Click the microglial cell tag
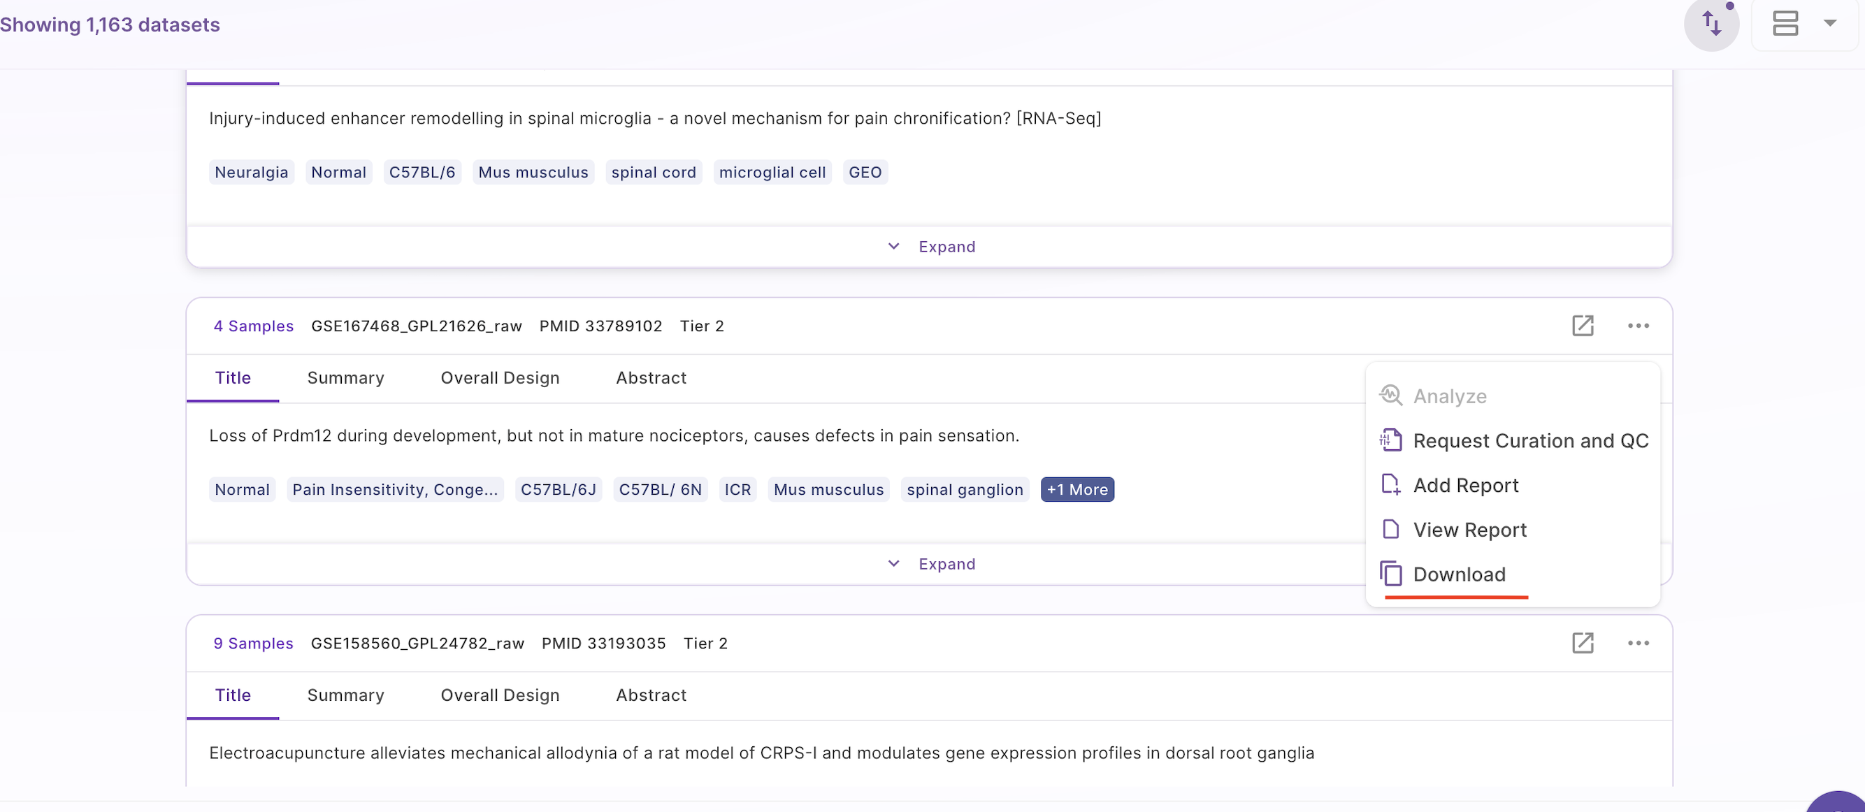 (772, 172)
